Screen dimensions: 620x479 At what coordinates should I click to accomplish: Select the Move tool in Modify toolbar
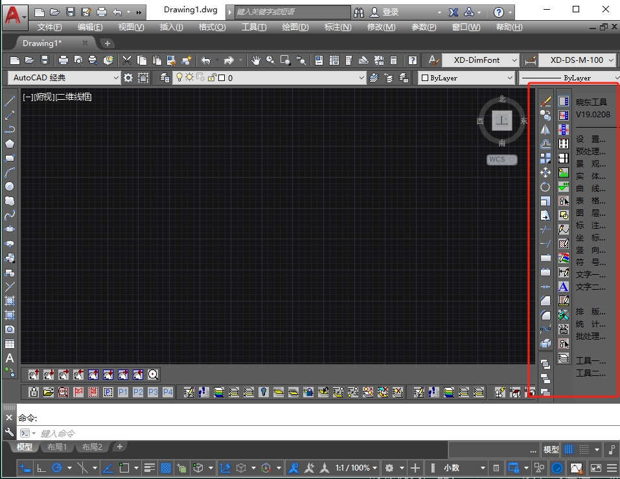(545, 172)
